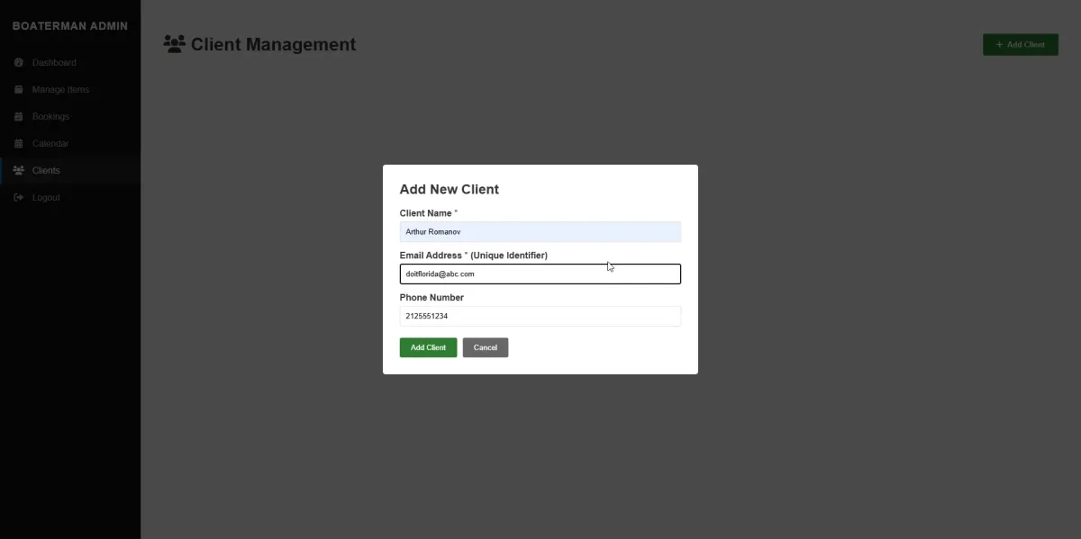This screenshot has height=539, width=1081.
Task: Click the Calendar grid icon in sidebar
Action: 18,144
